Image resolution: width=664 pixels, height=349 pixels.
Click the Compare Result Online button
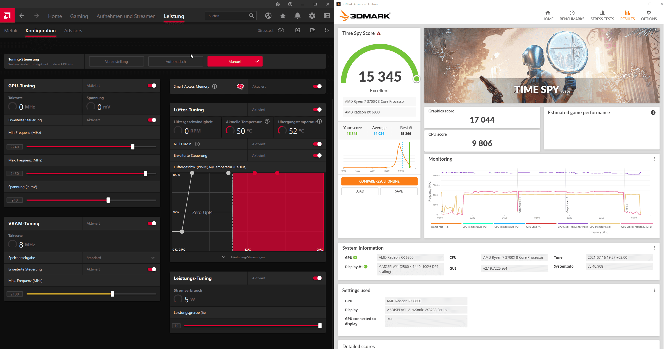point(379,181)
